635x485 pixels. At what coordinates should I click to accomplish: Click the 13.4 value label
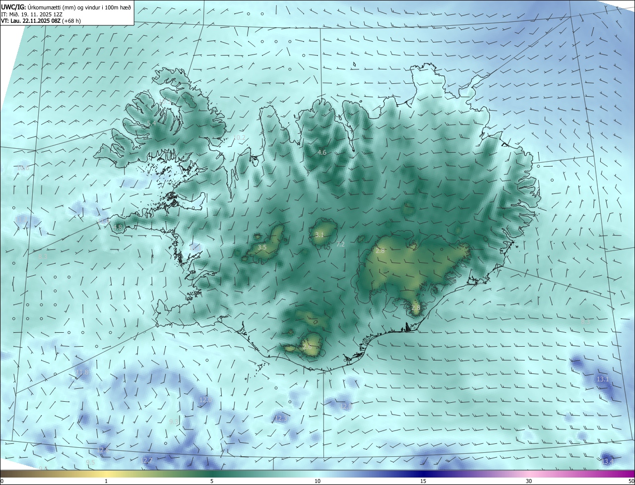click(608, 462)
